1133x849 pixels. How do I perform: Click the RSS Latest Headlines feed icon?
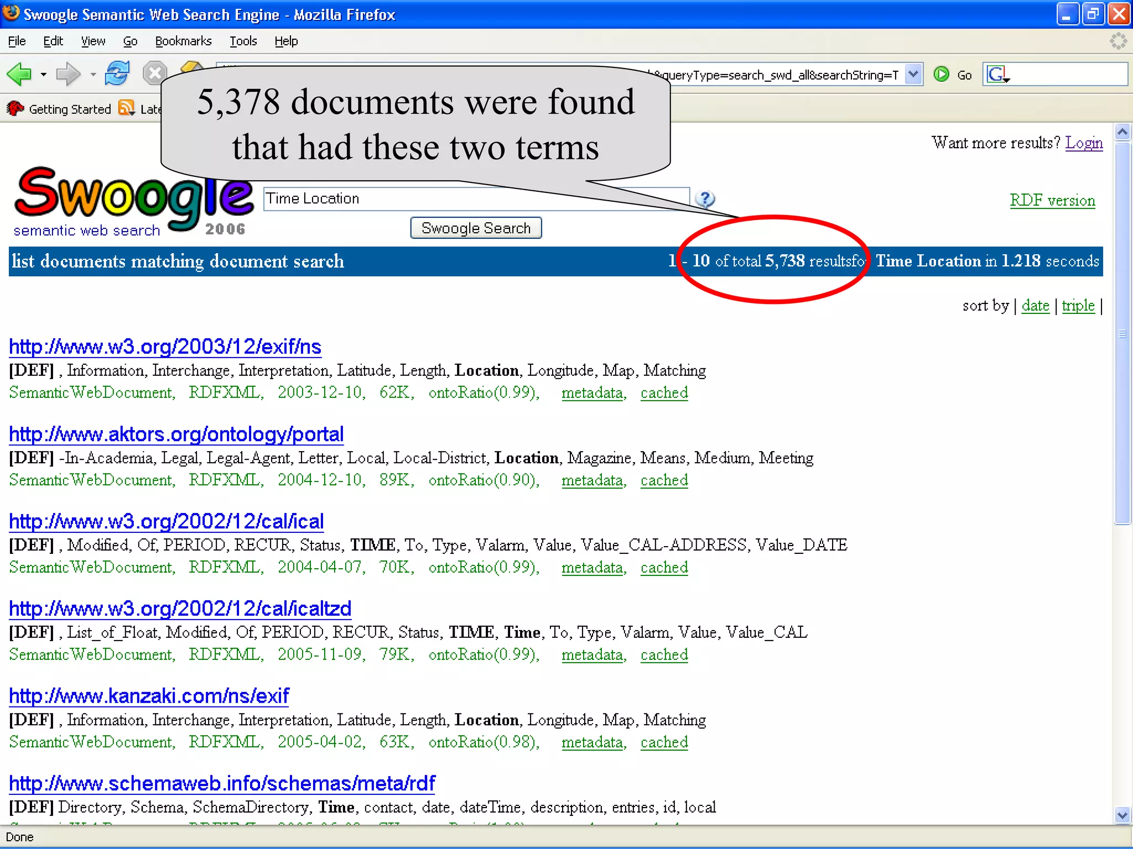(x=127, y=108)
